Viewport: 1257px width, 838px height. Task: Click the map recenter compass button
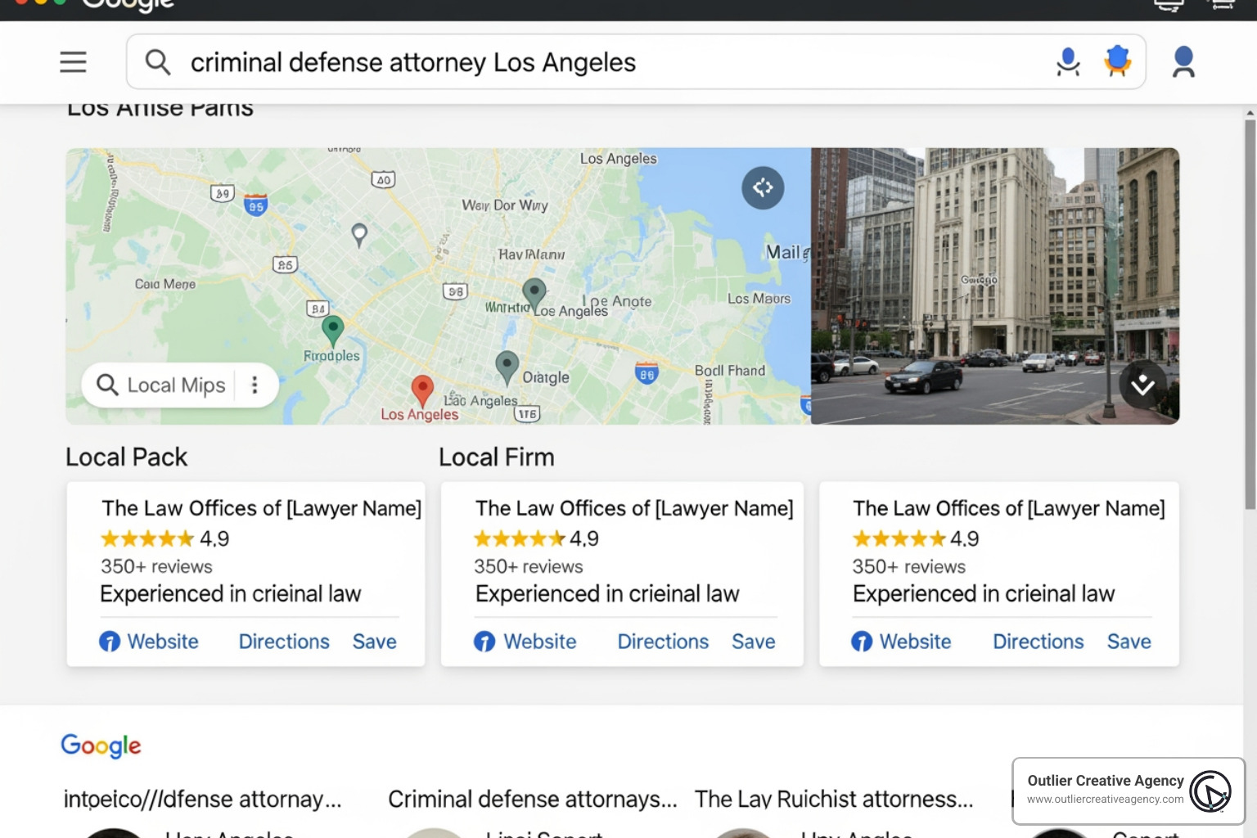763,187
